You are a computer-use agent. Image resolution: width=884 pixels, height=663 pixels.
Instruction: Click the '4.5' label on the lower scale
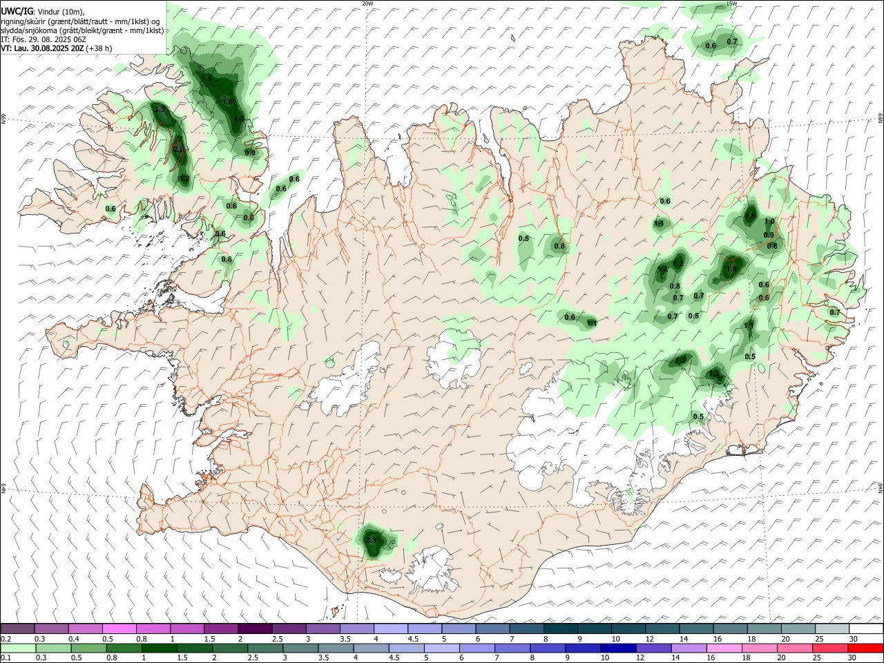(394, 659)
